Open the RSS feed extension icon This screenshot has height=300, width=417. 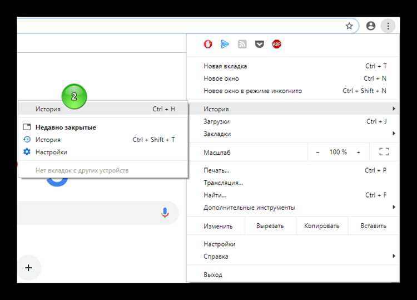click(x=242, y=44)
